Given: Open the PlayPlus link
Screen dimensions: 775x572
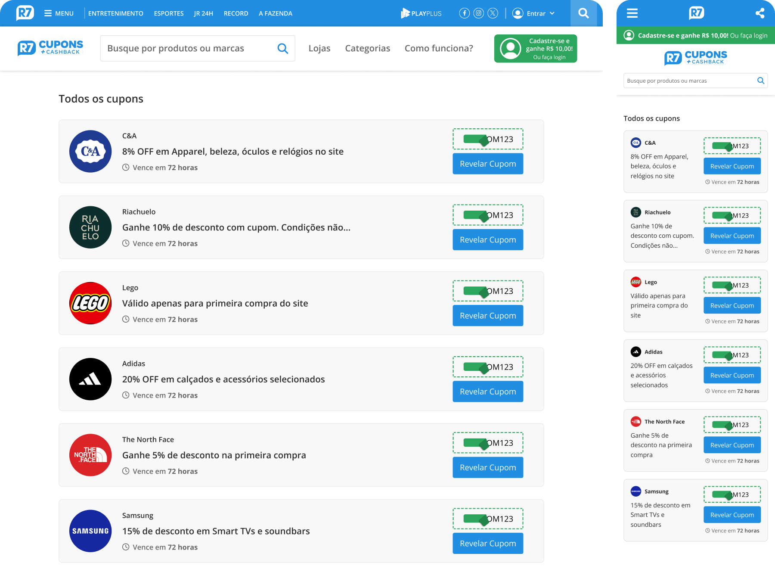Looking at the screenshot, I should 421,13.
